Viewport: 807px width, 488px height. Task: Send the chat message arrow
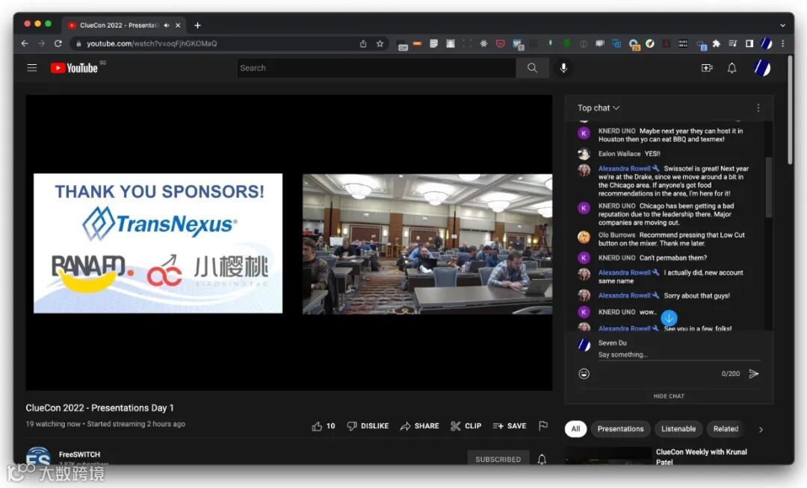click(754, 373)
